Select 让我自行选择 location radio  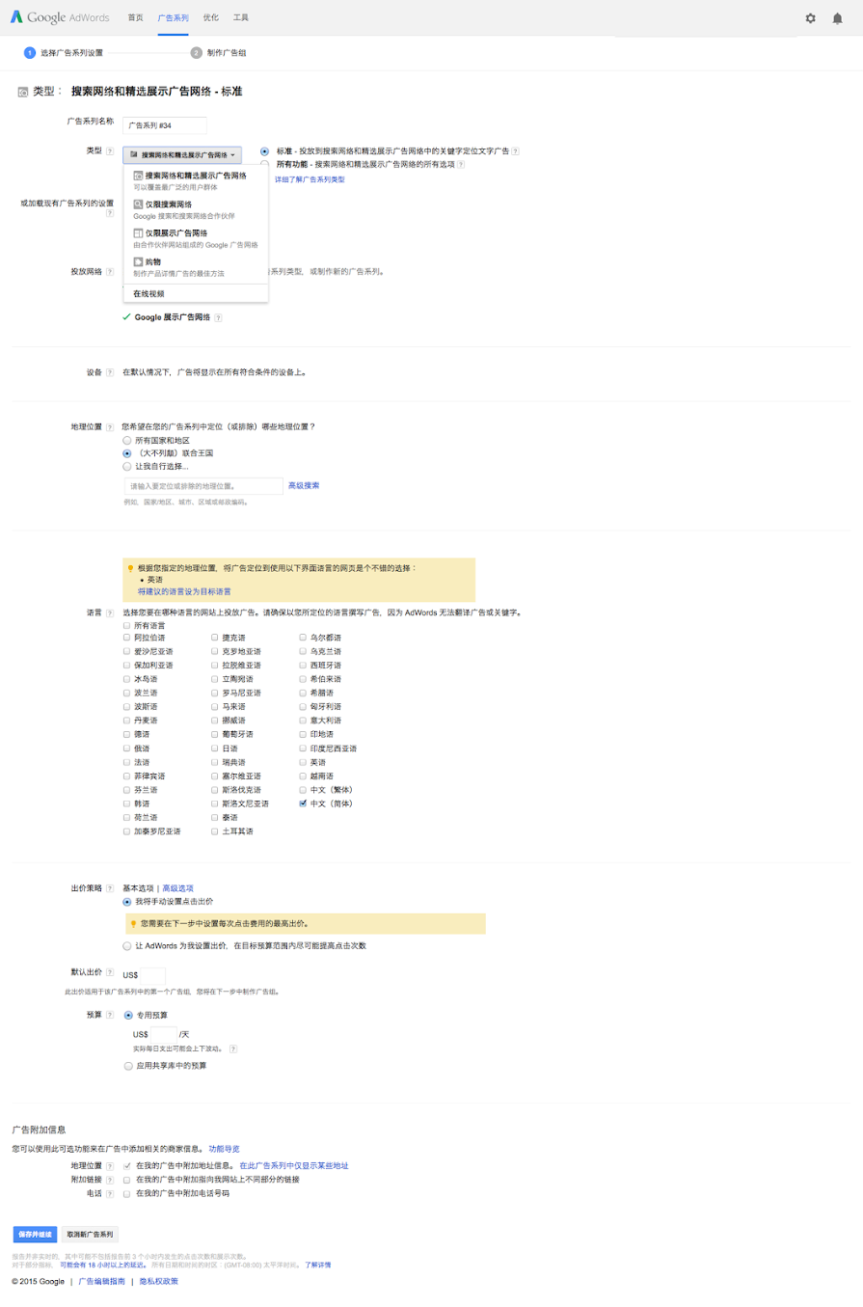[x=127, y=467]
